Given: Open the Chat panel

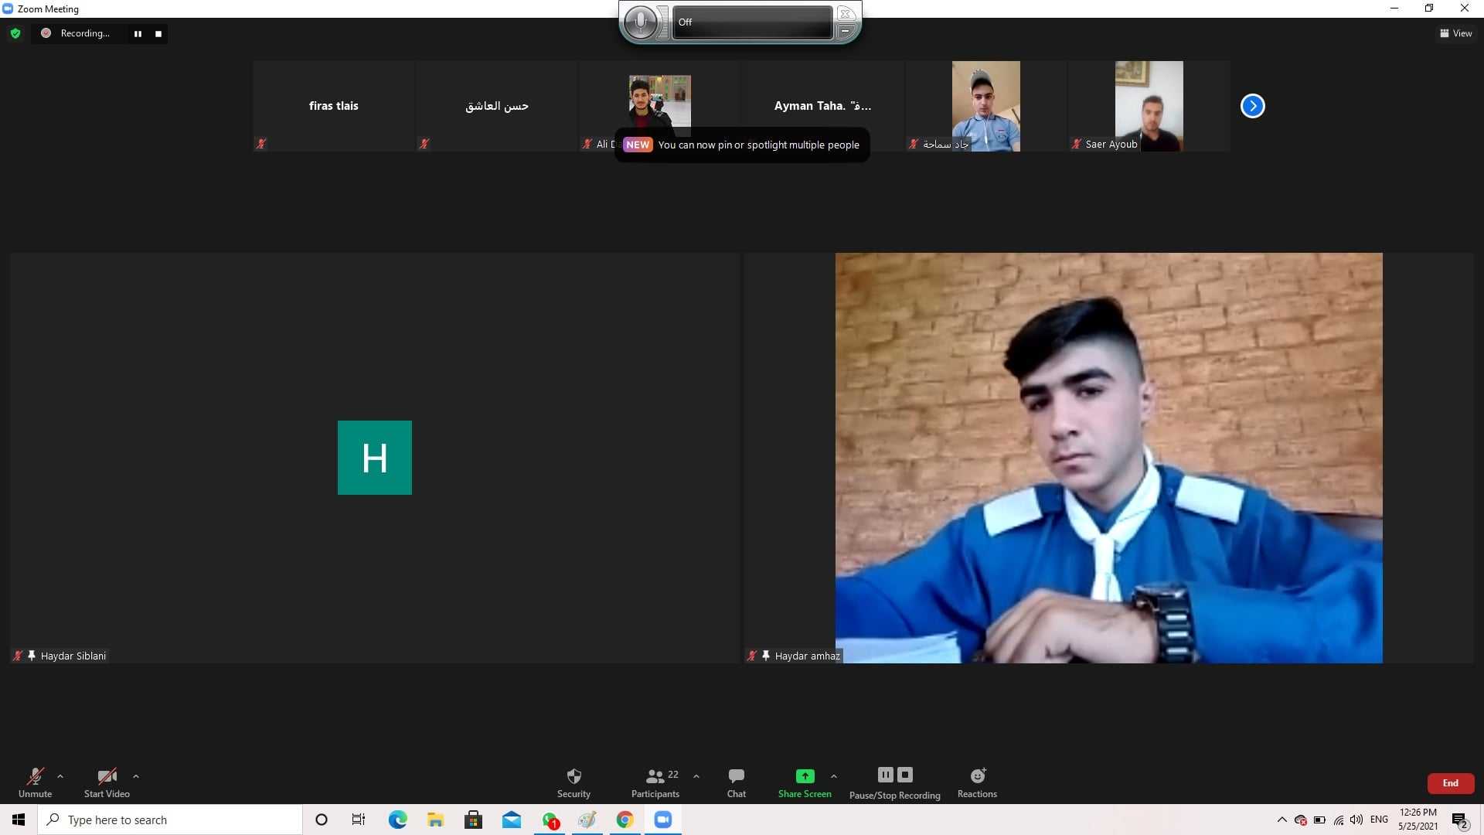Looking at the screenshot, I should (x=736, y=776).
